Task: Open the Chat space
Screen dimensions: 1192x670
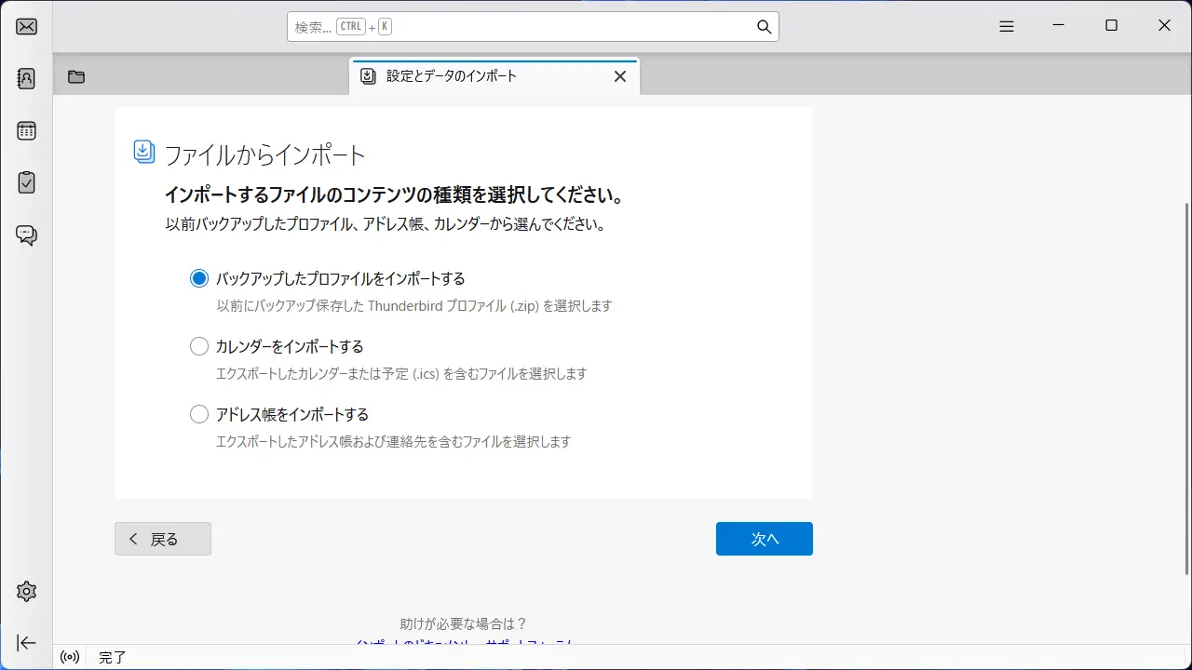Action: pos(27,234)
